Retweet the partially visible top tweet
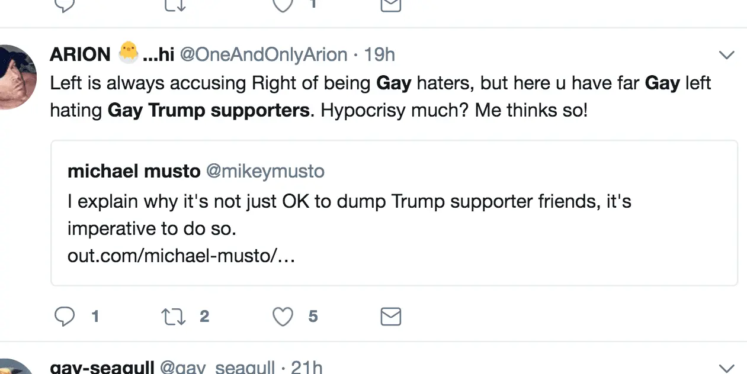 click(174, 4)
